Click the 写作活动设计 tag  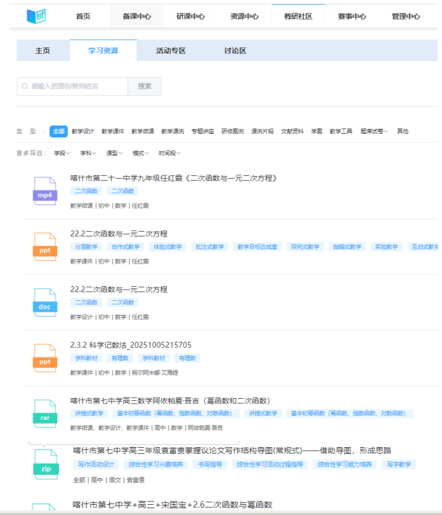point(96,465)
